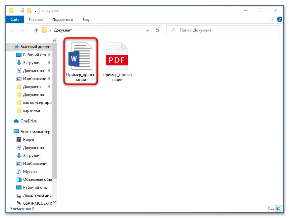Open Рабочий стол under Этот компьютер

click(x=32, y=187)
